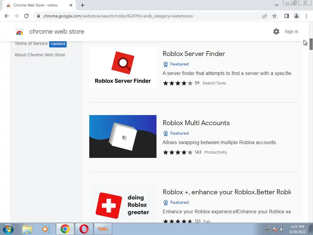Bookmark this page with the star icon

click(274, 16)
